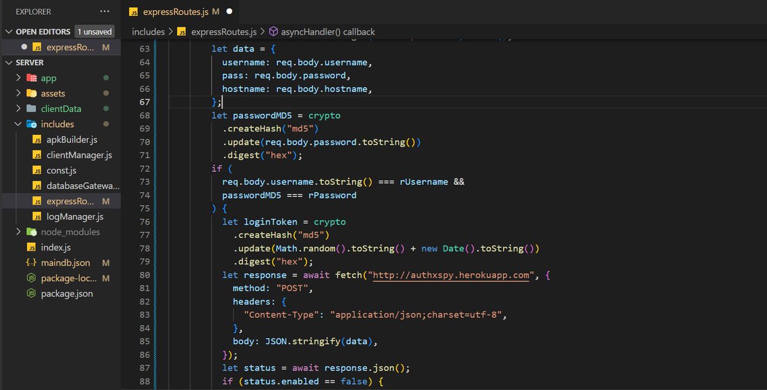Click the expressRoutes.js breadcrumb segment
The image size is (767, 390).
coord(224,31)
